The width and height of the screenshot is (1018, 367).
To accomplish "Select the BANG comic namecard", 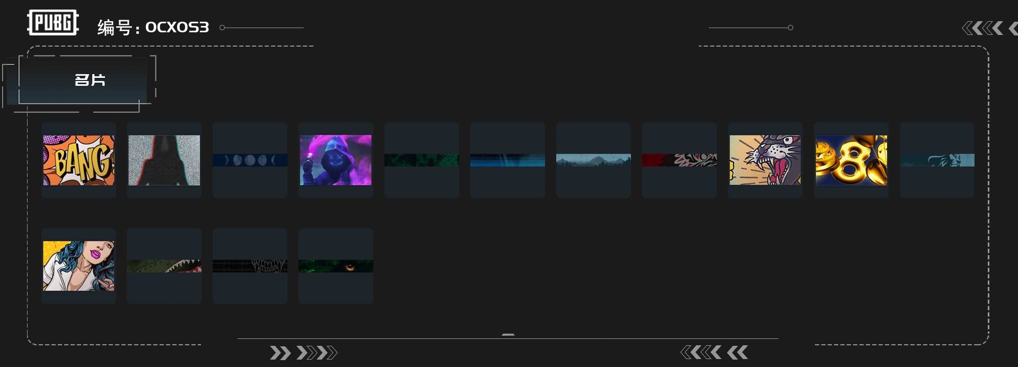I will click(x=78, y=160).
